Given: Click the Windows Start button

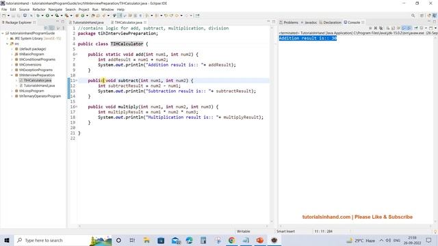Looking at the screenshot, I should click(x=7, y=240).
